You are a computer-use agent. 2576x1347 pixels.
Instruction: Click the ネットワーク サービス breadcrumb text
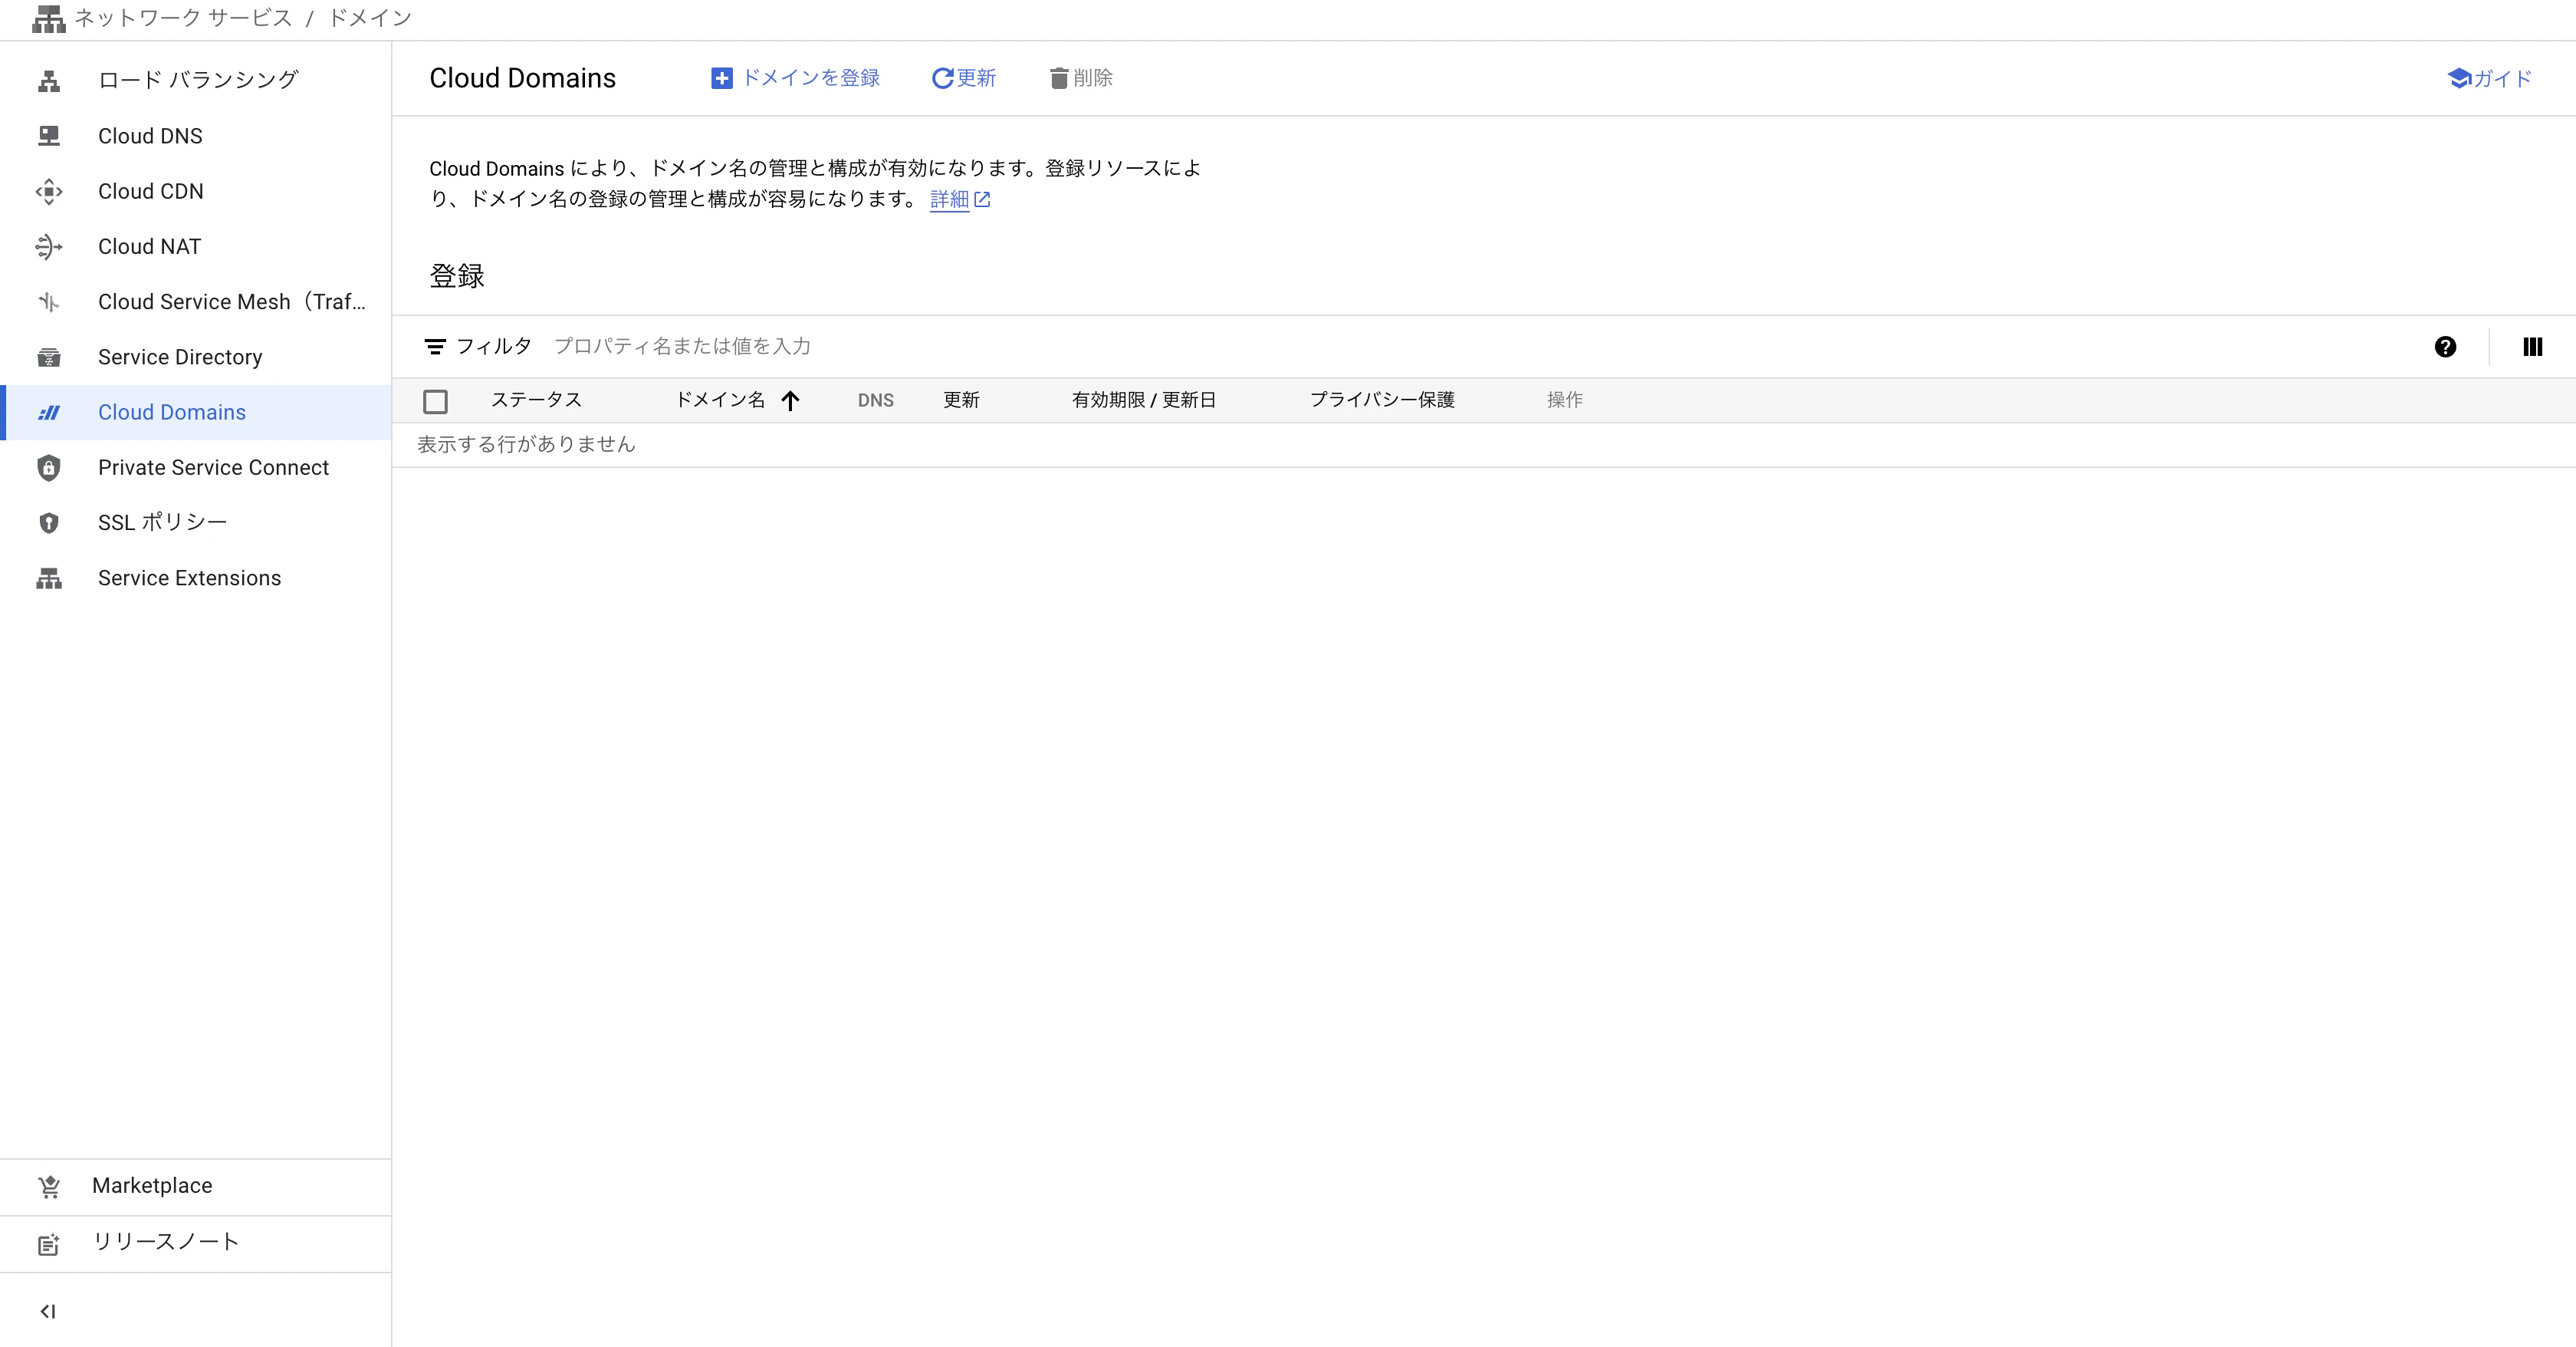(183, 18)
